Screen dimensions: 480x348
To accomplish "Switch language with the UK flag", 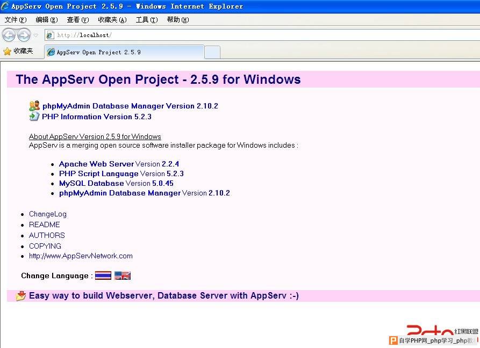I will pos(123,275).
